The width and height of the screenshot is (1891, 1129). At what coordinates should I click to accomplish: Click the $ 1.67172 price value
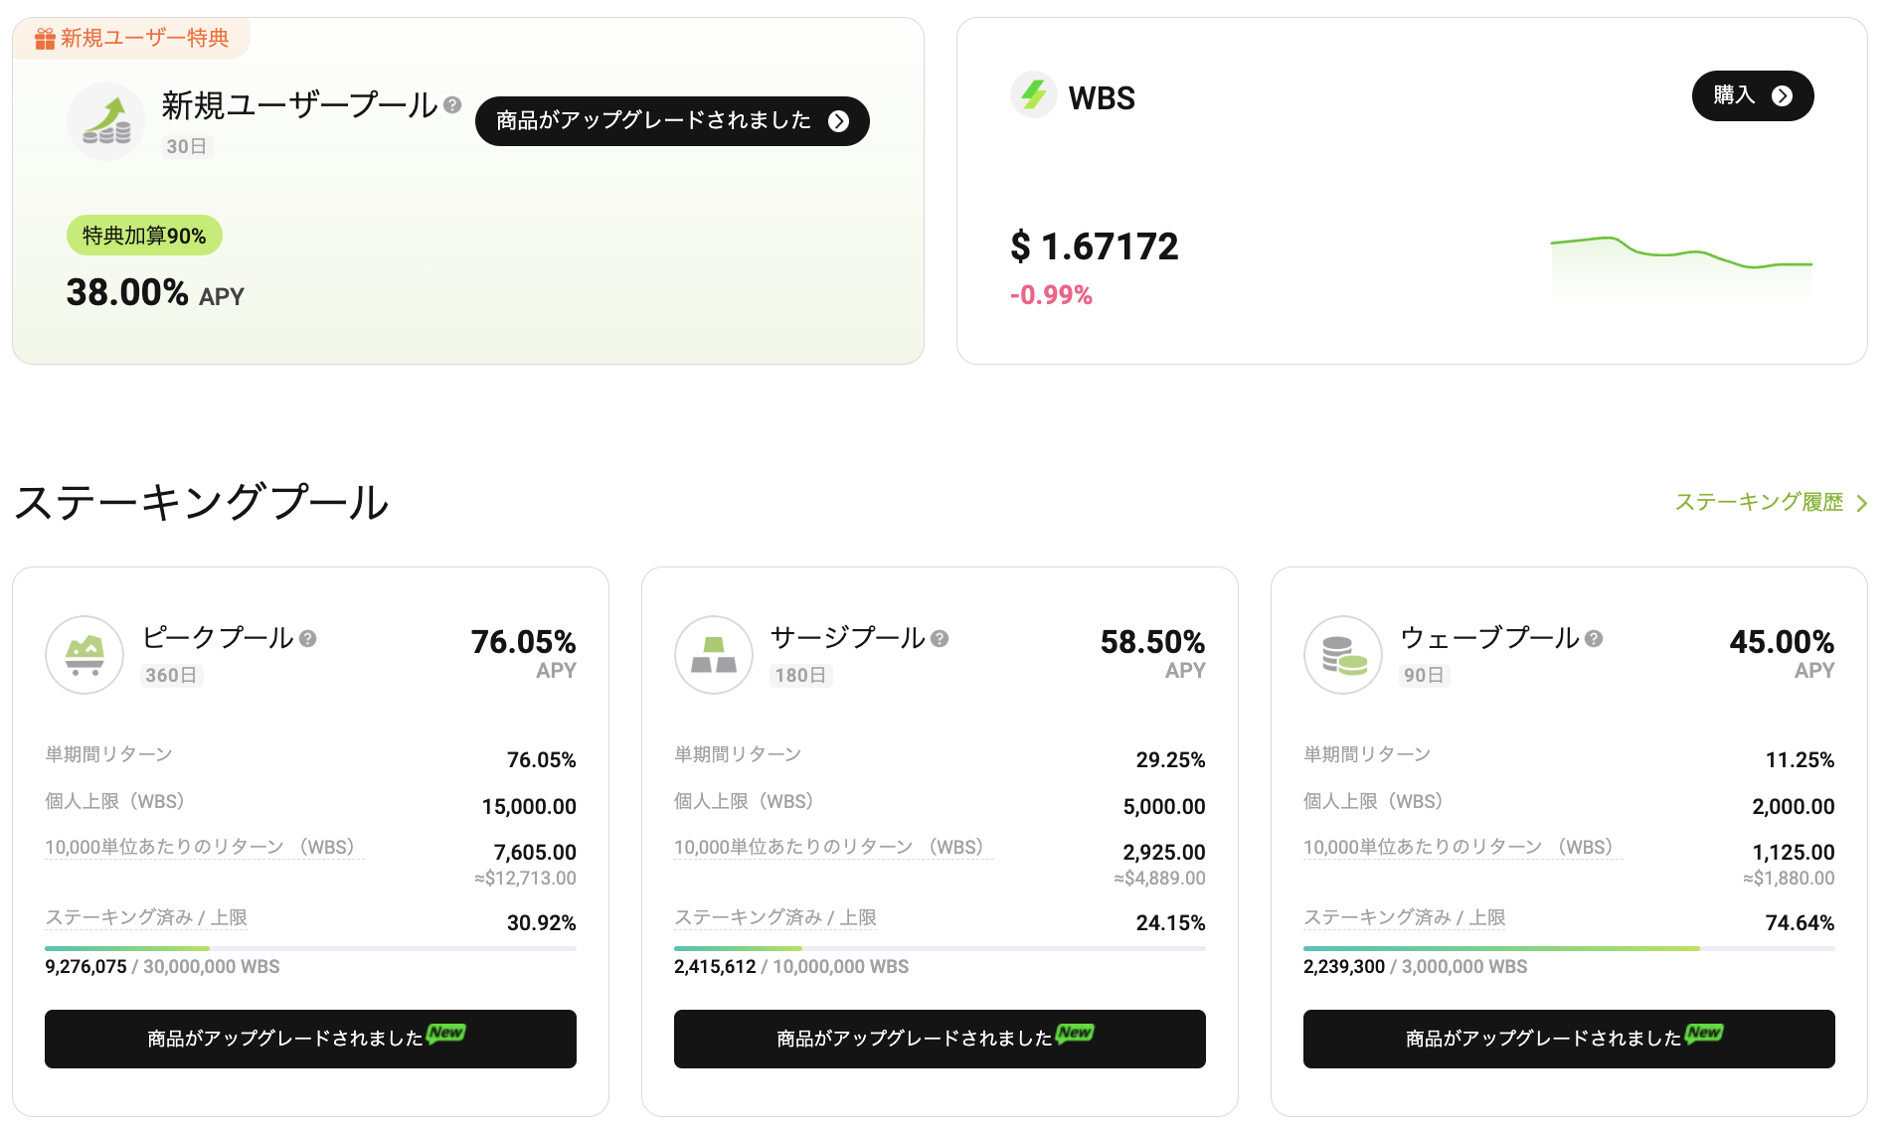[1095, 246]
